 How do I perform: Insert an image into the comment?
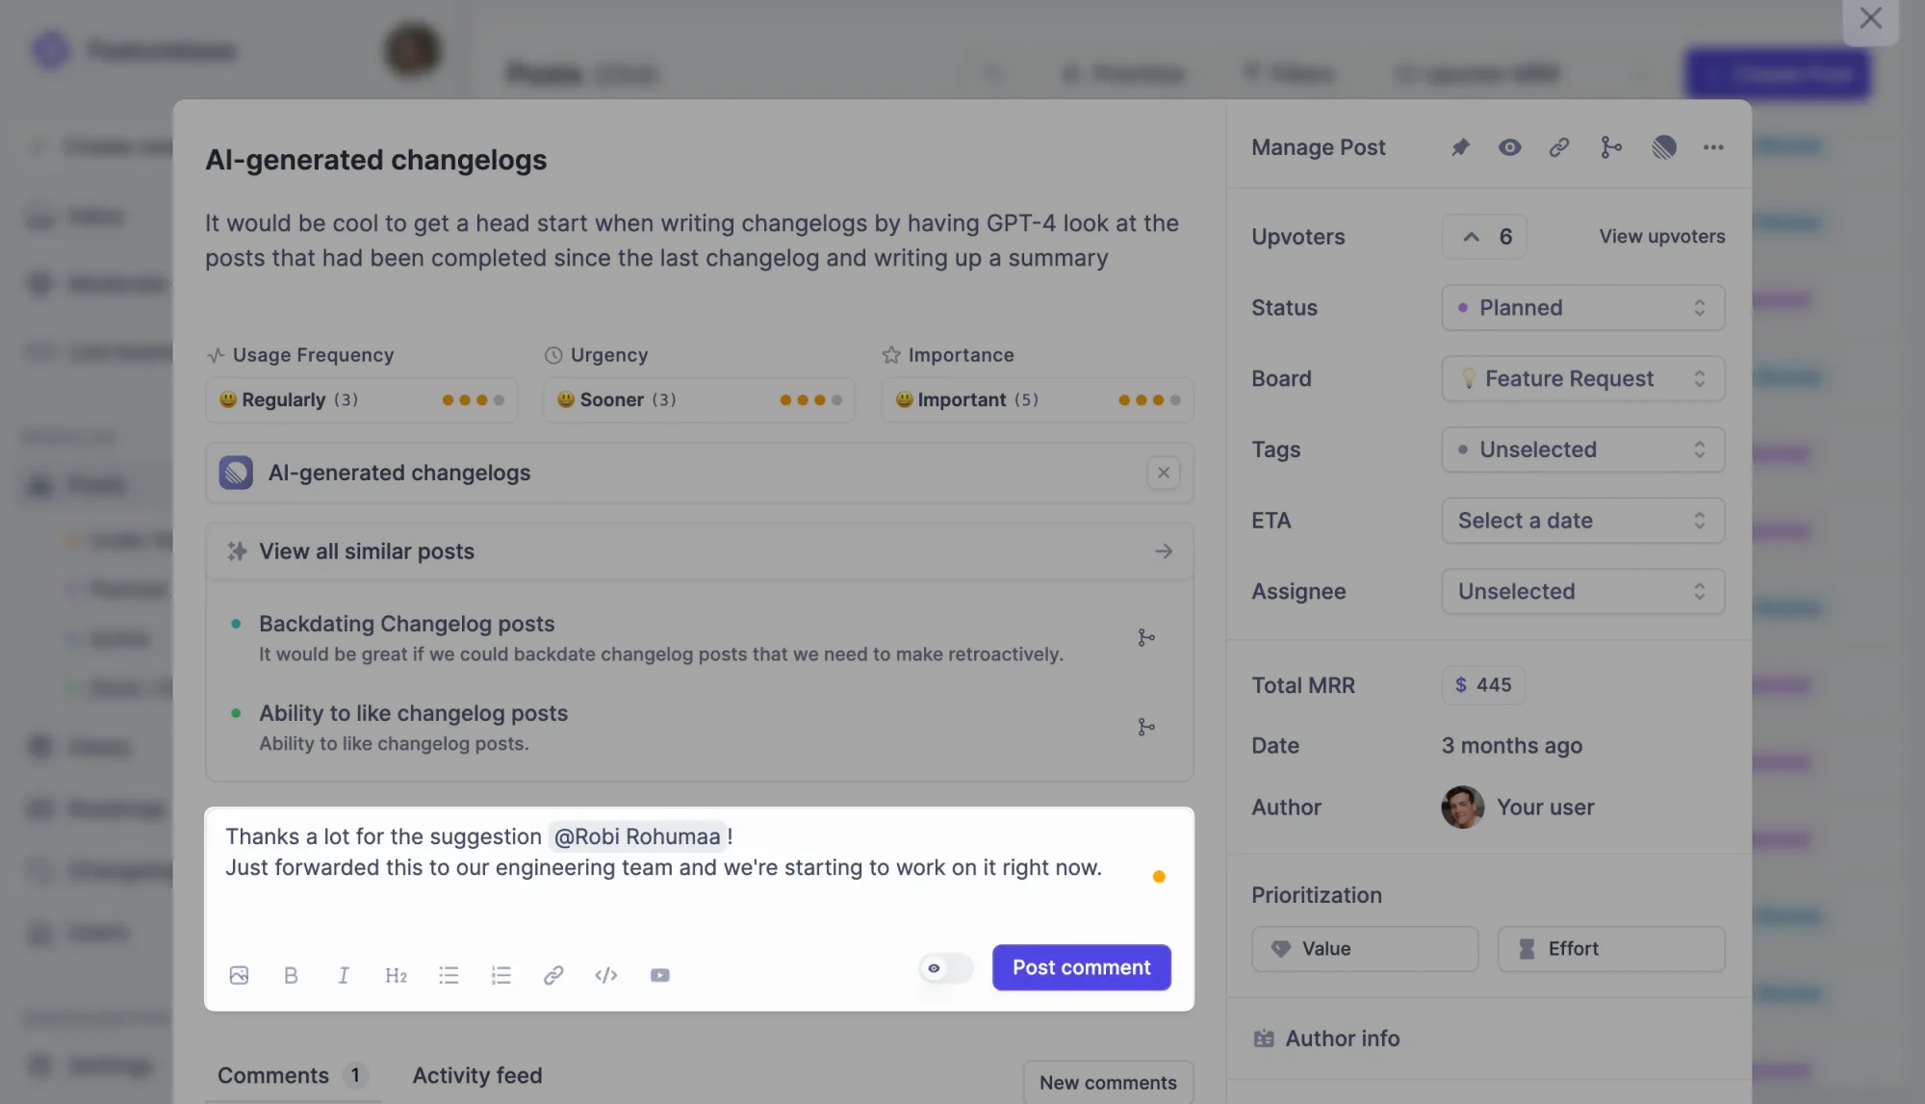pyautogui.click(x=239, y=975)
